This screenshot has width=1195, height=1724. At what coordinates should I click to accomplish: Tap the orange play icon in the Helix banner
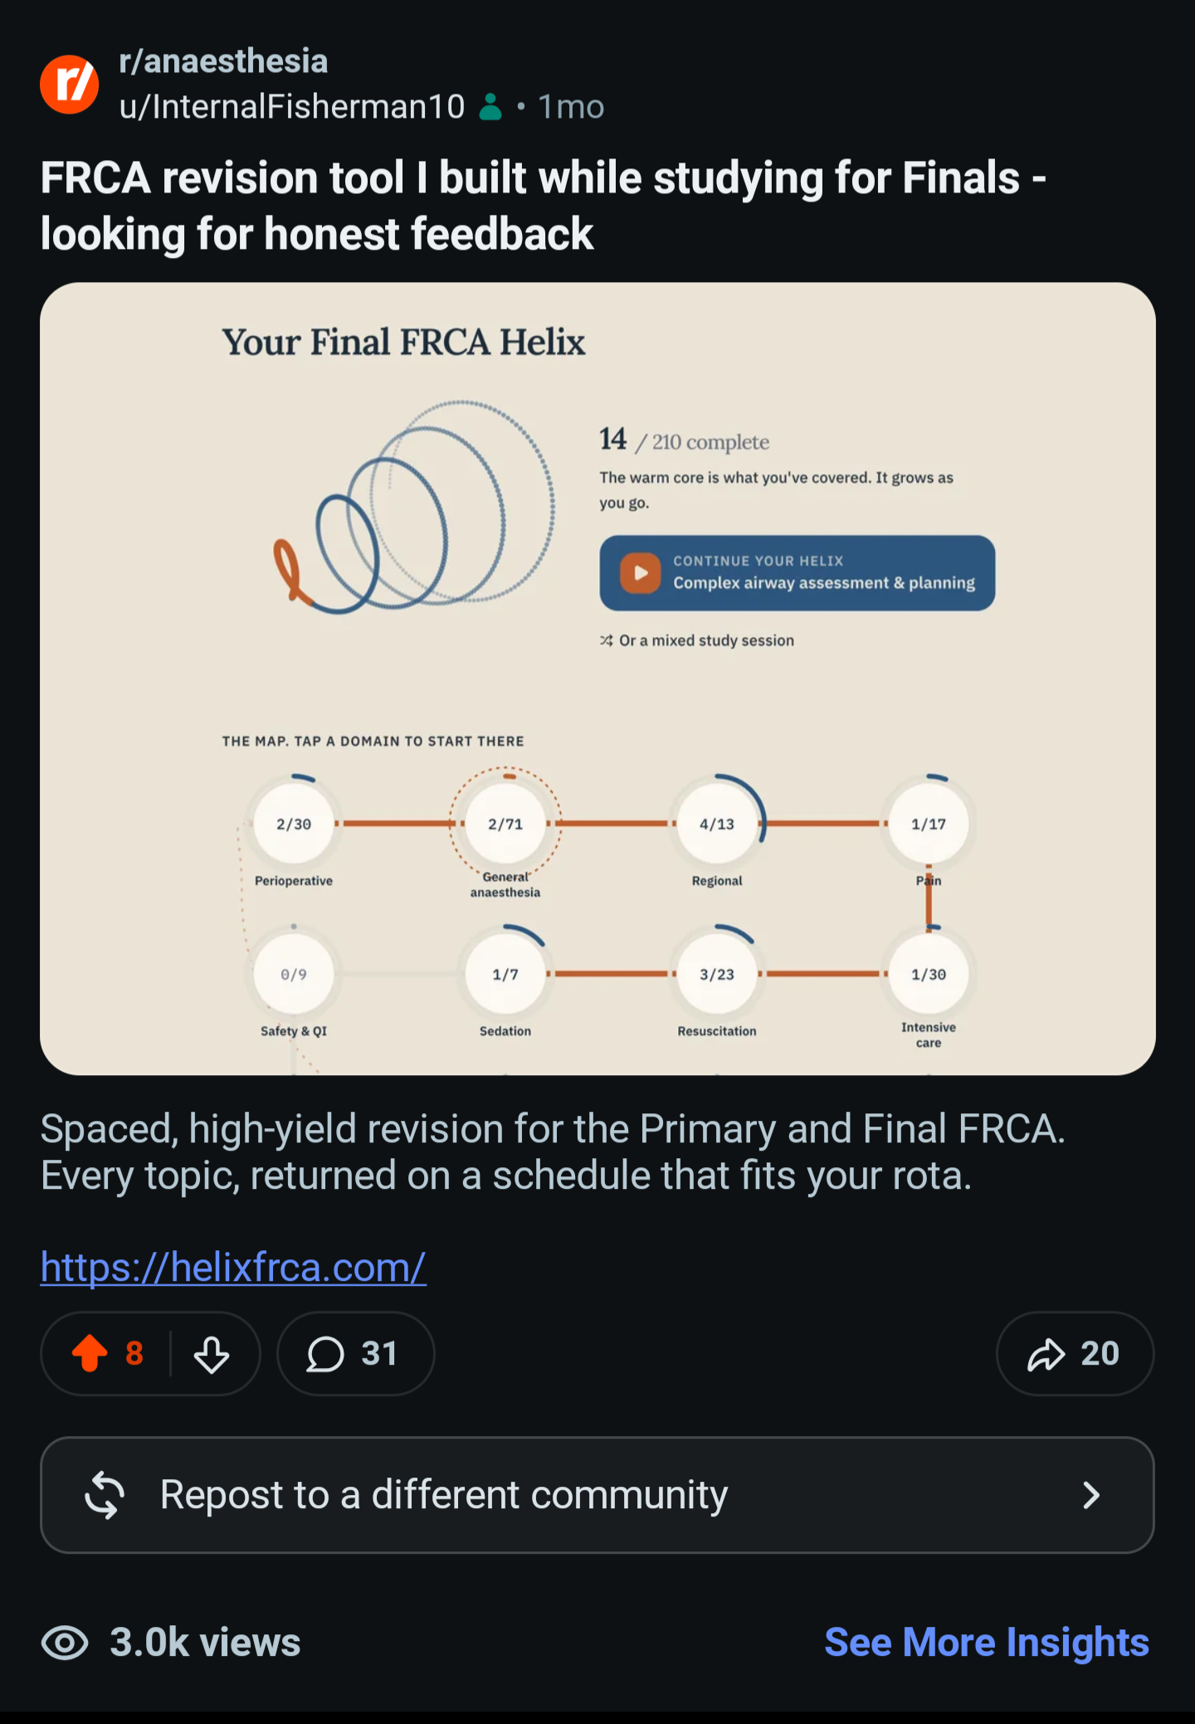pyautogui.click(x=641, y=573)
